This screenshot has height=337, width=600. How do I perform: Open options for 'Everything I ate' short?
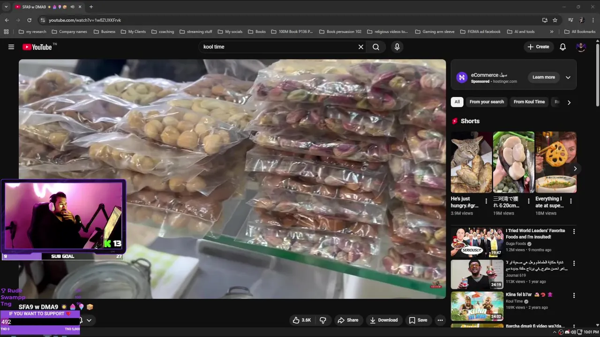570,201
